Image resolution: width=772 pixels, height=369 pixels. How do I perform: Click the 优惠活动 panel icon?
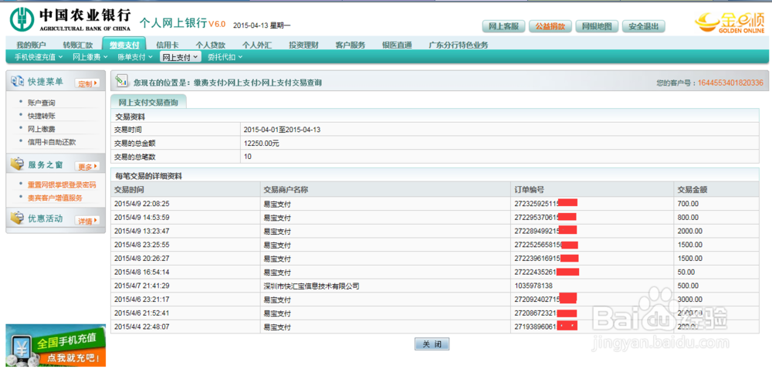tap(17, 218)
